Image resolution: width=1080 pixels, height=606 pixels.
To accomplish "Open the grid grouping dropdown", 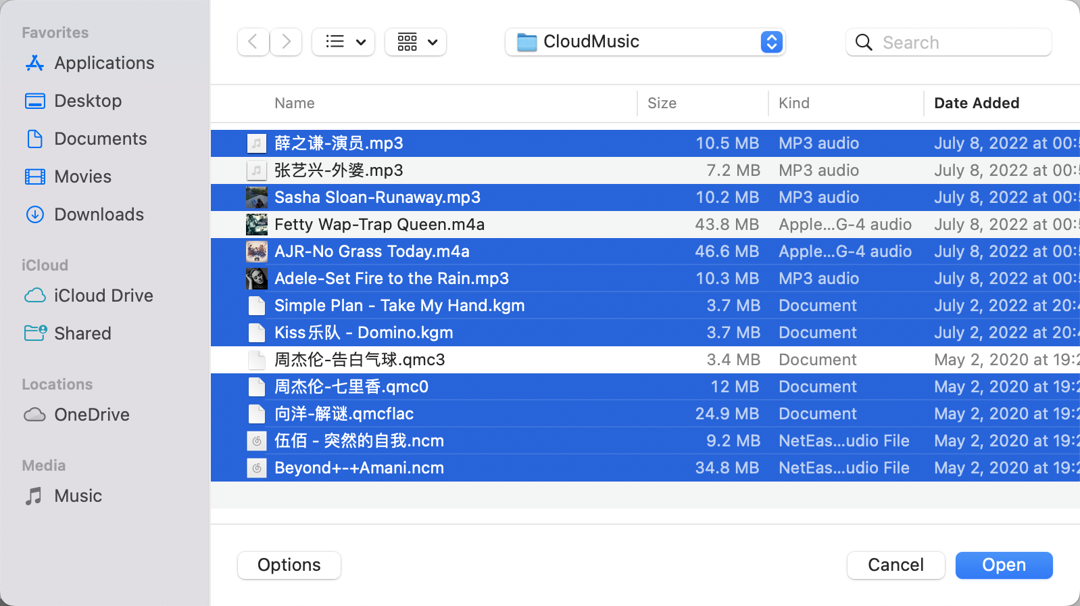I will (x=416, y=42).
